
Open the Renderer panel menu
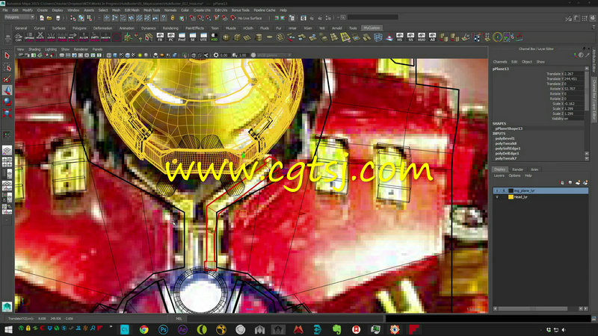[81, 49]
